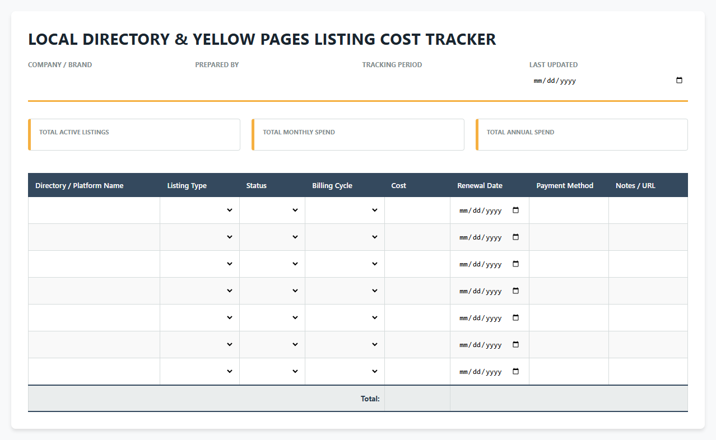Open calendar icon in sixth row Renewal Date
The image size is (716, 440).
pos(516,345)
